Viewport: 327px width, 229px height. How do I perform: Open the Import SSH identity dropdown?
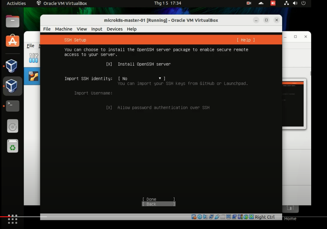click(x=141, y=78)
